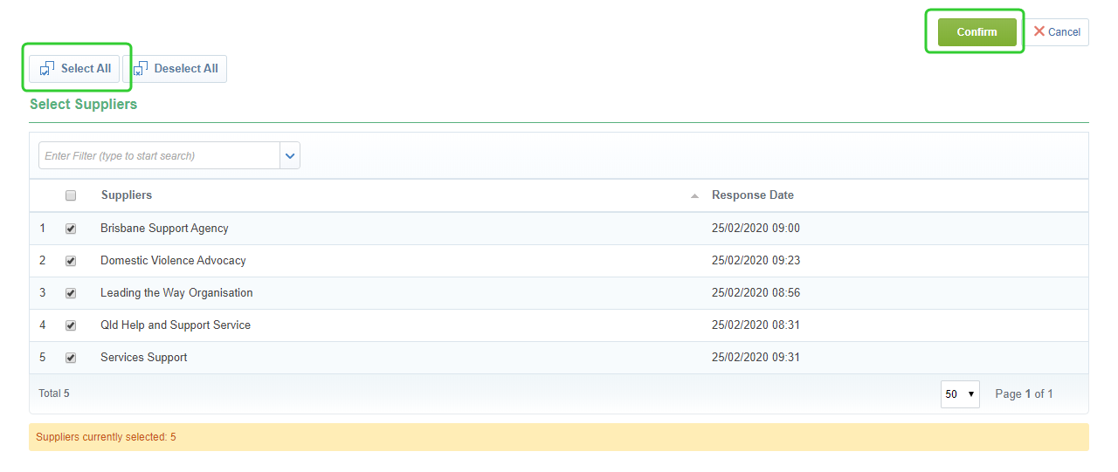
Task: Sort by the Suppliers column header
Action: coord(127,195)
